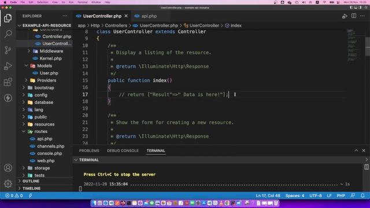
Task: Toggle the panel layout icon in the title bar
Action: point(356,8)
